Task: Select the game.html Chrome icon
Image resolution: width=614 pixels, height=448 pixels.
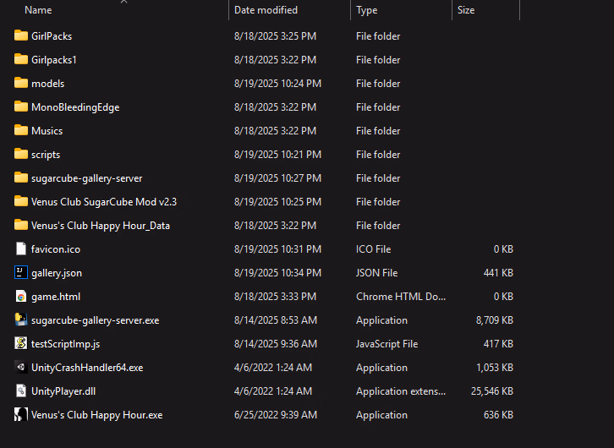Action: click(21, 297)
